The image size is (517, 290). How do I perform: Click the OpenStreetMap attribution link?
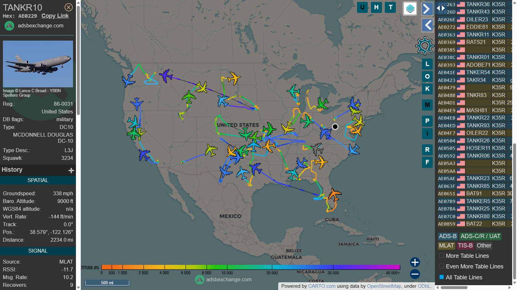point(384,286)
